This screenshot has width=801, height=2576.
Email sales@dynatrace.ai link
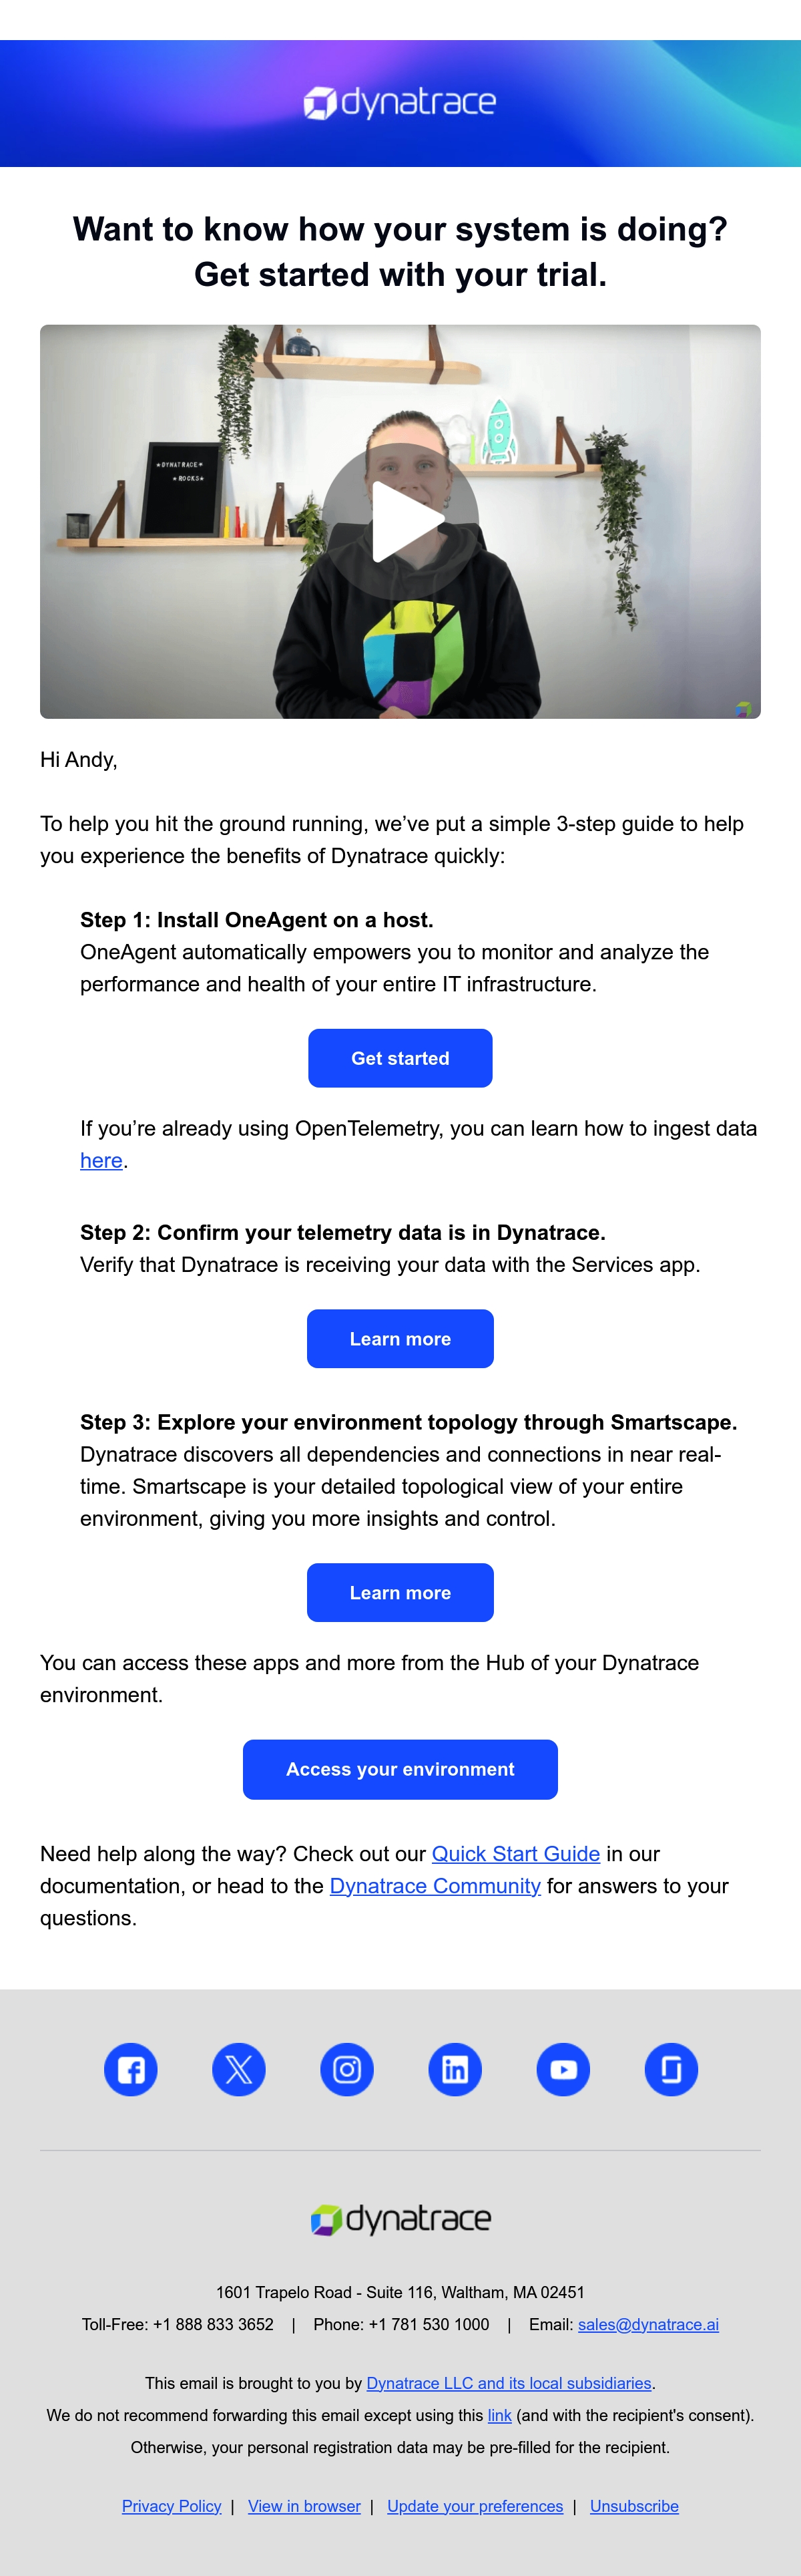[x=648, y=2325]
